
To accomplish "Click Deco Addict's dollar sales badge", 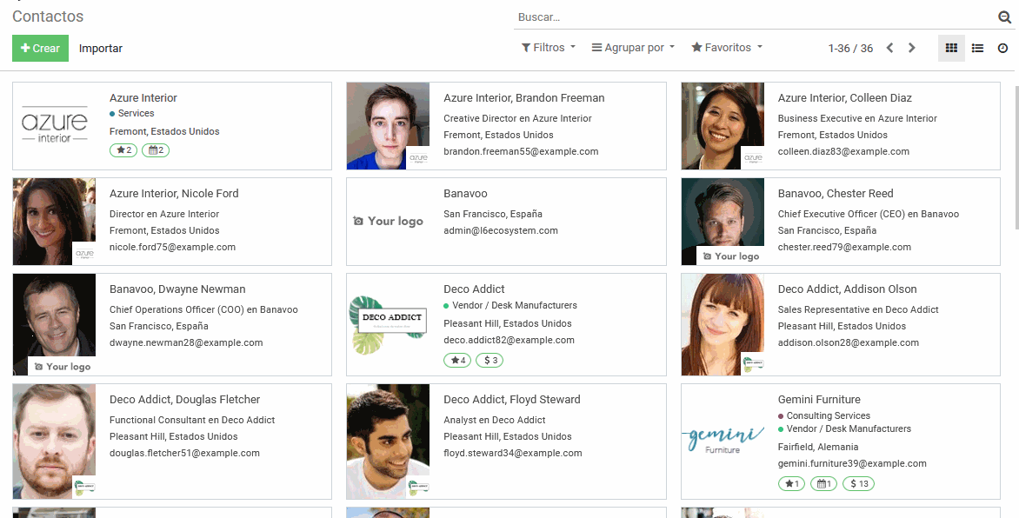I will [x=490, y=360].
